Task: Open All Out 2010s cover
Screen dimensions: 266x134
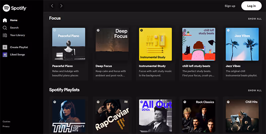Action: point(155,116)
